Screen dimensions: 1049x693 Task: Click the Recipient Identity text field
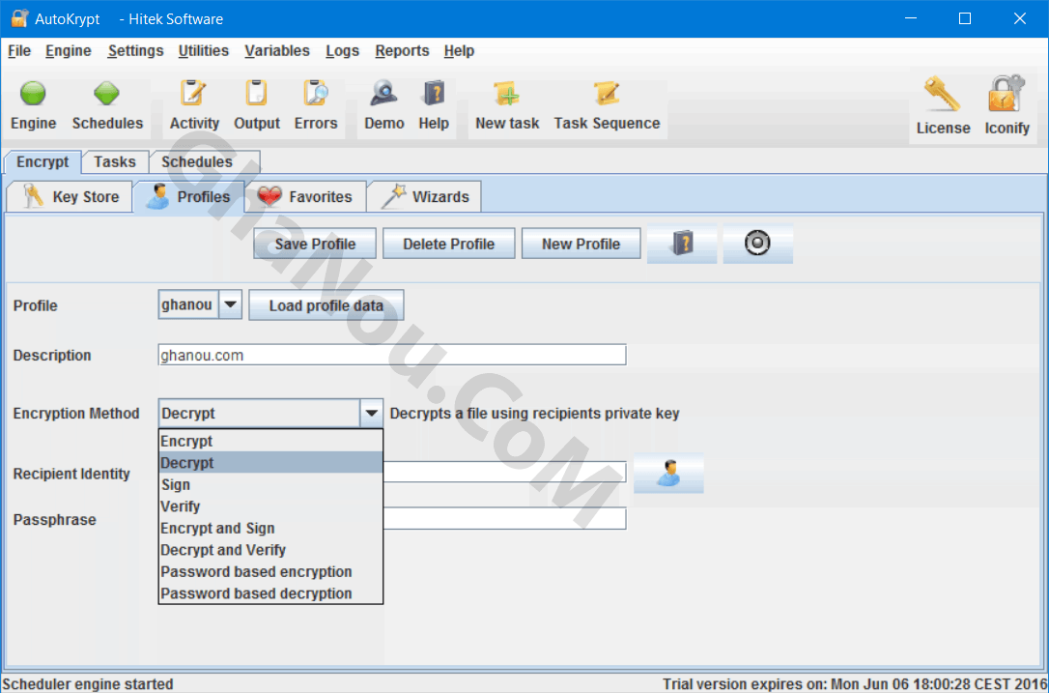(505, 472)
